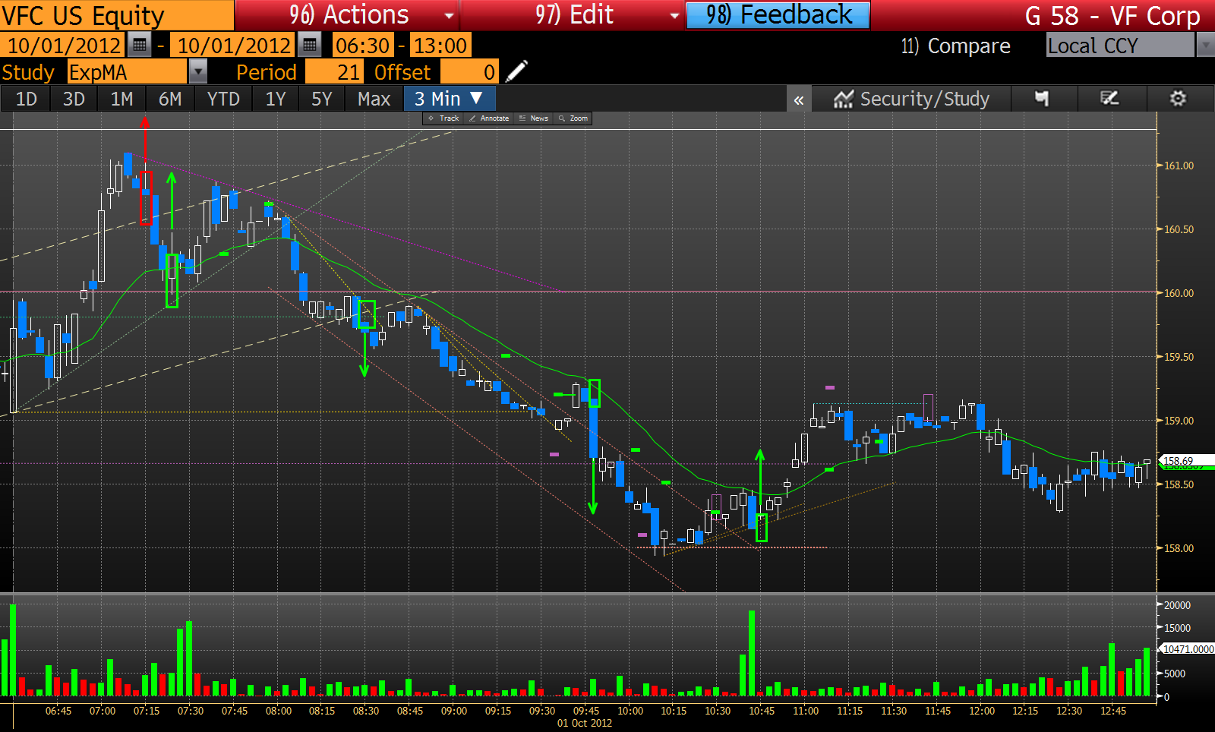Click the 159.00 price axis label

coord(1179,421)
